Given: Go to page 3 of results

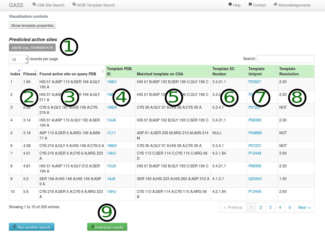Looking at the screenshot, I should pos(270,207).
